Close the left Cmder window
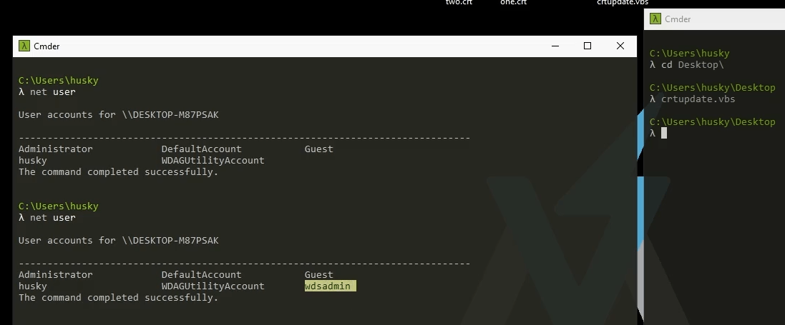Image resolution: width=785 pixels, height=325 pixels. (620, 46)
